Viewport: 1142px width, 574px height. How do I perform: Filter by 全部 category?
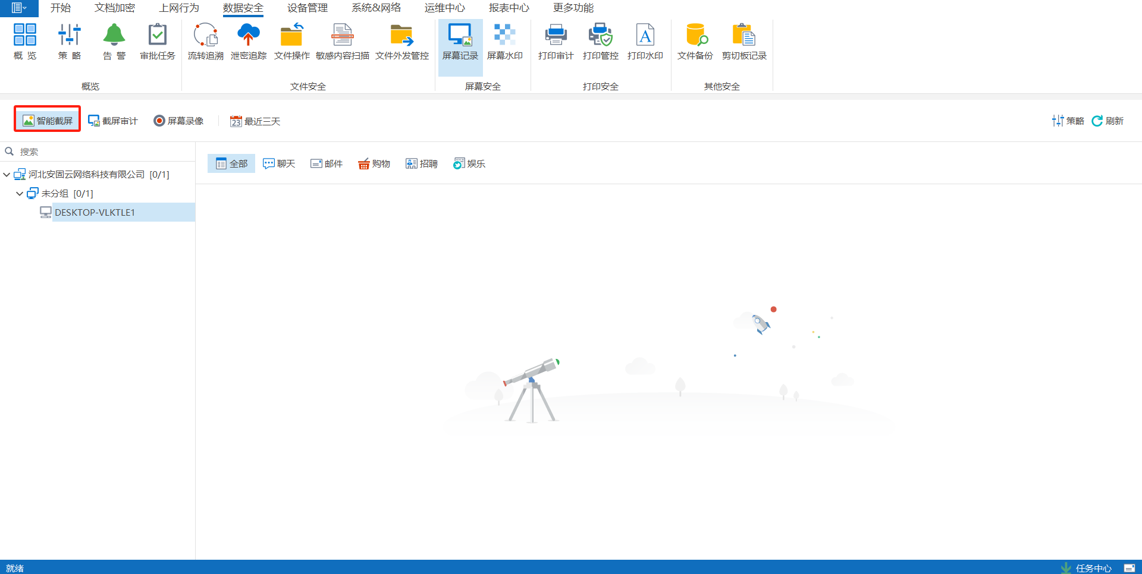(x=231, y=163)
